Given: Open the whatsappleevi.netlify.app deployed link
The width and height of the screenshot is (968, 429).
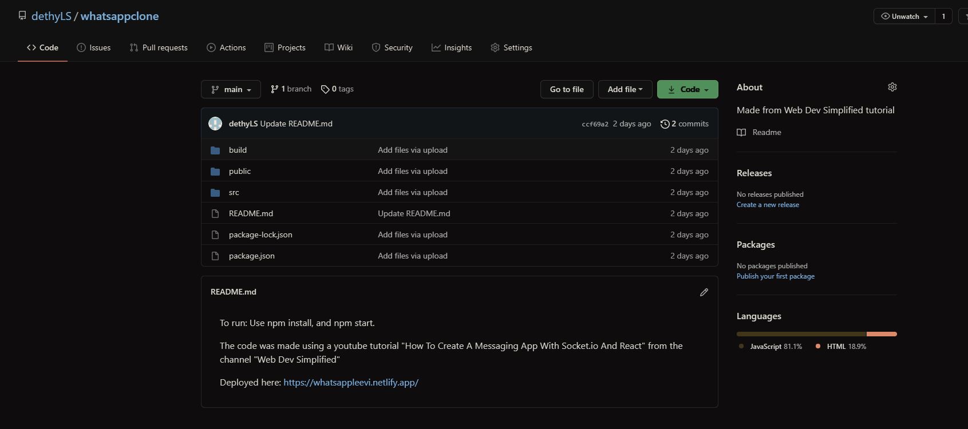Looking at the screenshot, I should (351, 382).
